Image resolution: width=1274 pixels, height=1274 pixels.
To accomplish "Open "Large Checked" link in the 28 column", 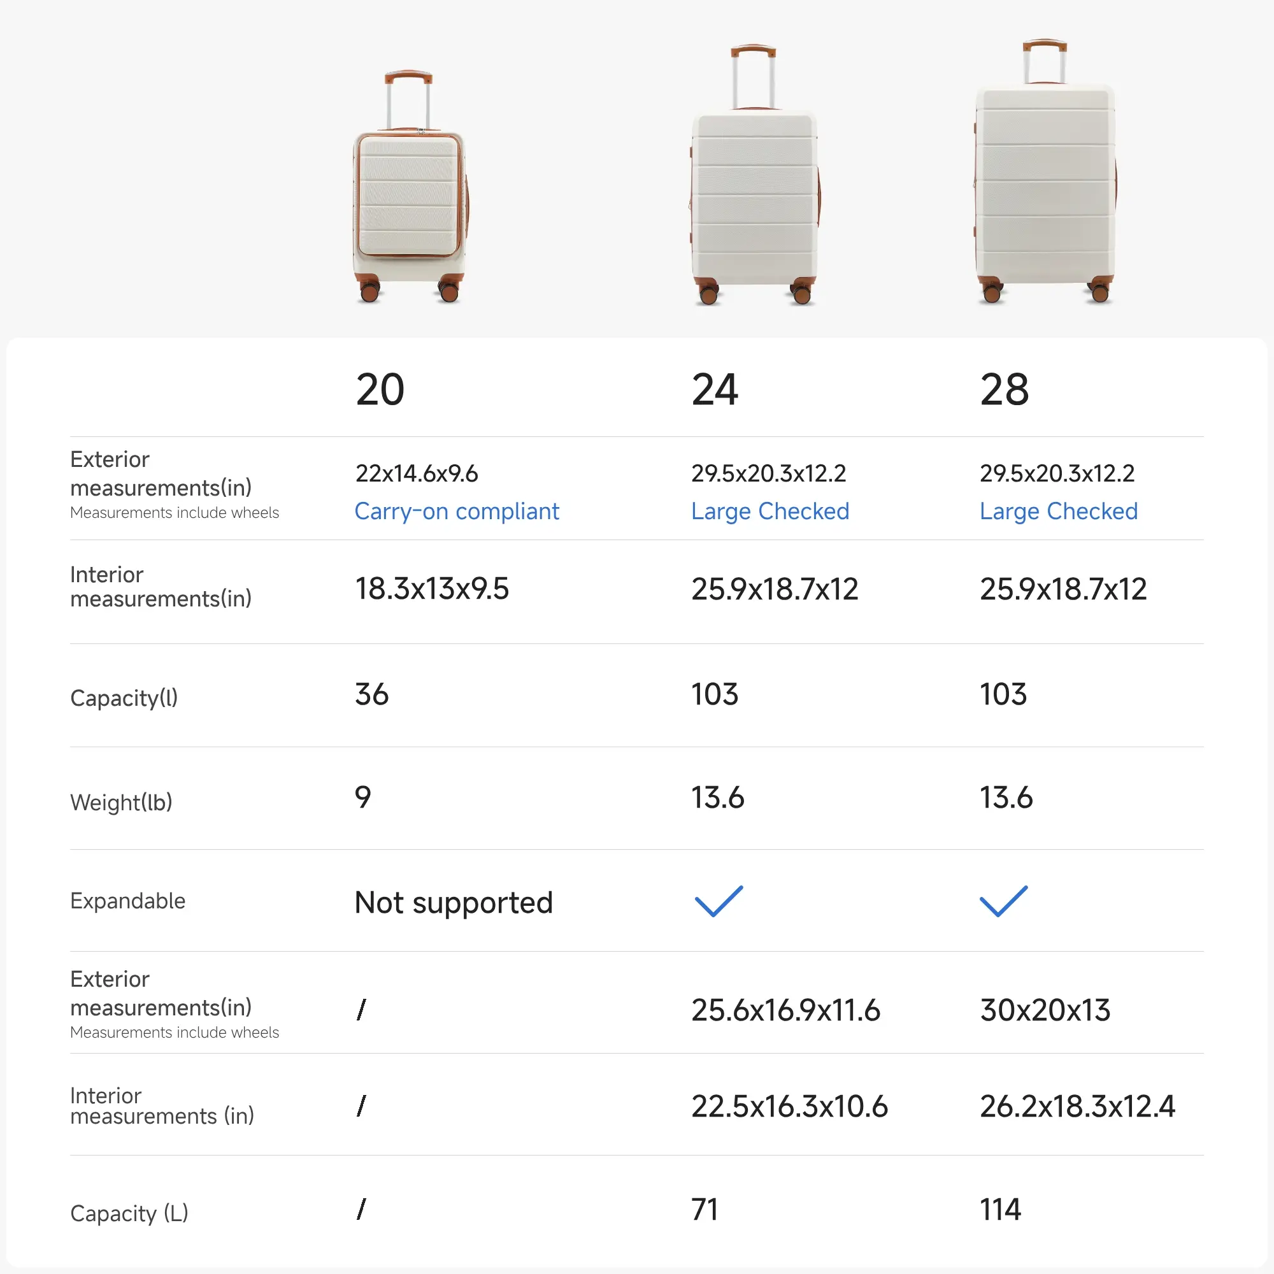I will pyautogui.click(x=1058, y=512).
